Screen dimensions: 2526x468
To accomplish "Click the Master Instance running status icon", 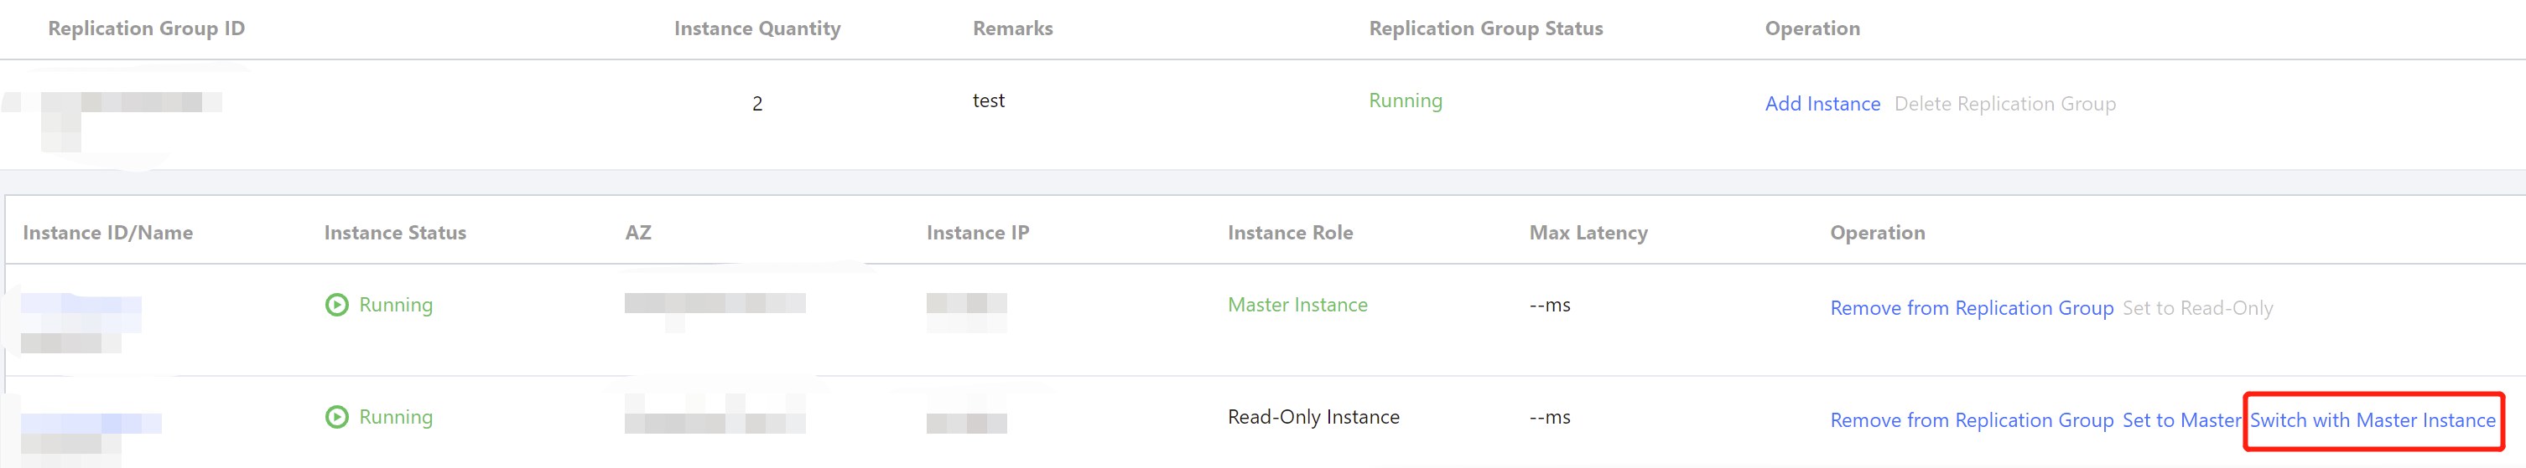I will [336, 306].
